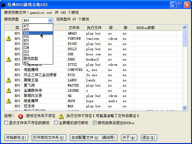Click 开始游戏 (P) button

pos(16,138)
